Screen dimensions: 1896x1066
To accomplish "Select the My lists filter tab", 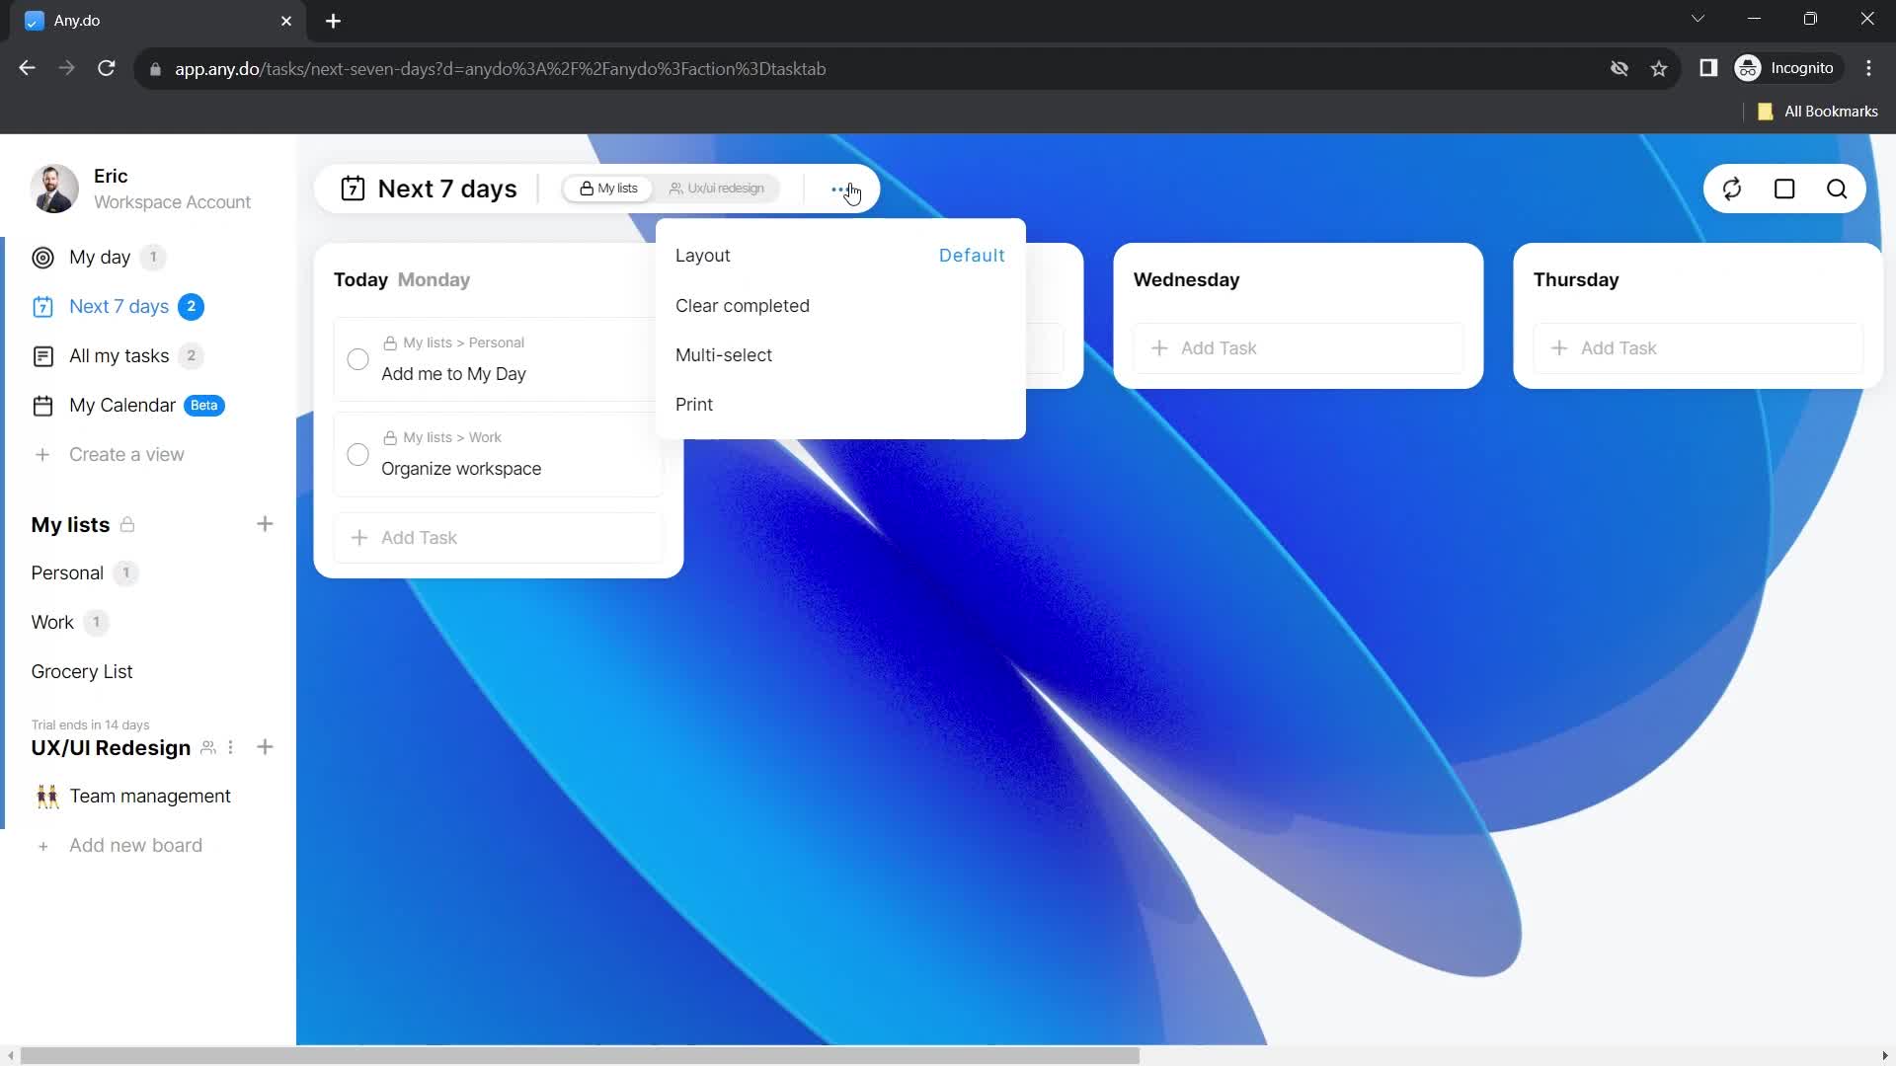I will click(x=607, y=189).
